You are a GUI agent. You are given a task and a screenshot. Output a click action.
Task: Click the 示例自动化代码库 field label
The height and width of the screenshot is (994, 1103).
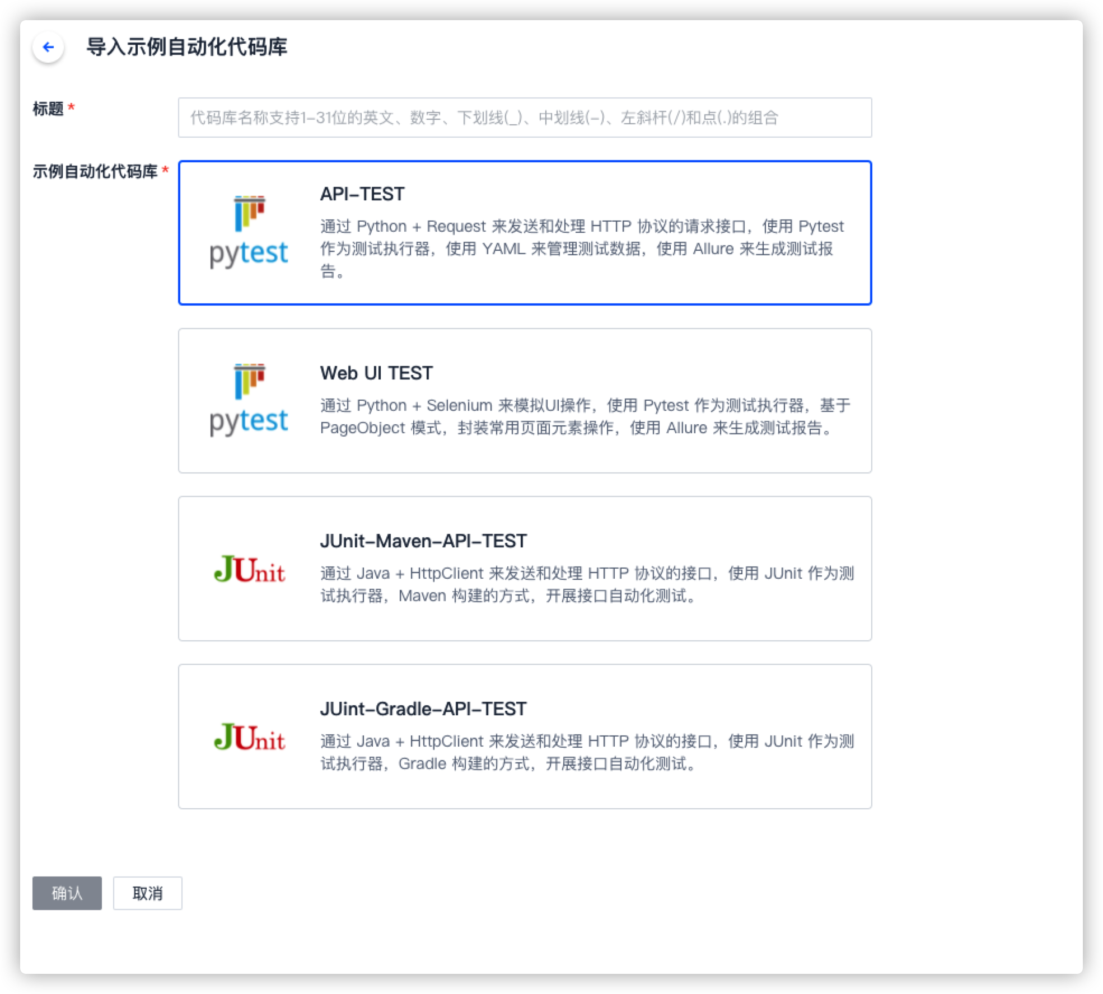click(x=95, y=171)
